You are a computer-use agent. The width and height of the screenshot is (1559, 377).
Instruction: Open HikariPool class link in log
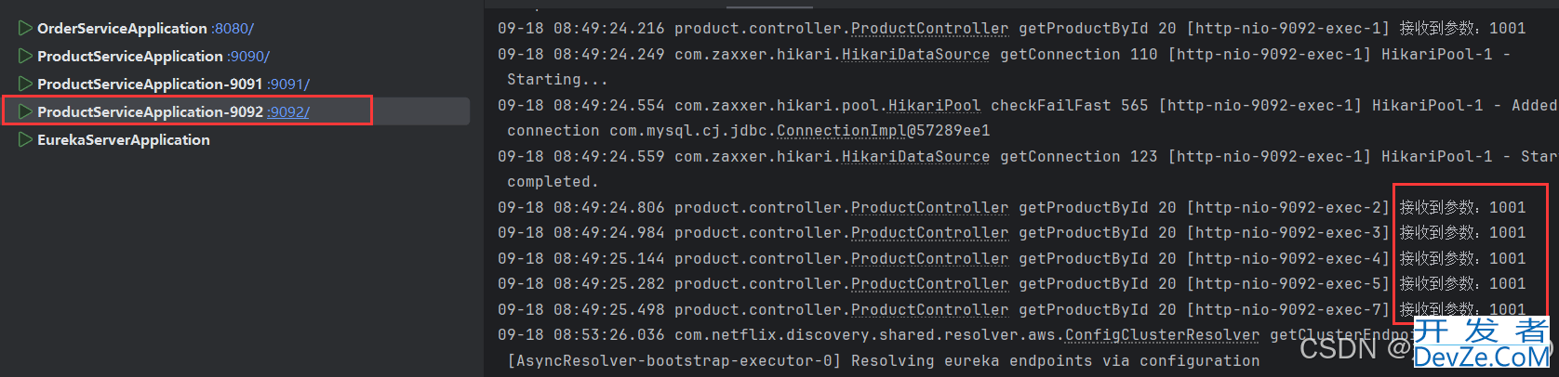click(x=934, y=106)
